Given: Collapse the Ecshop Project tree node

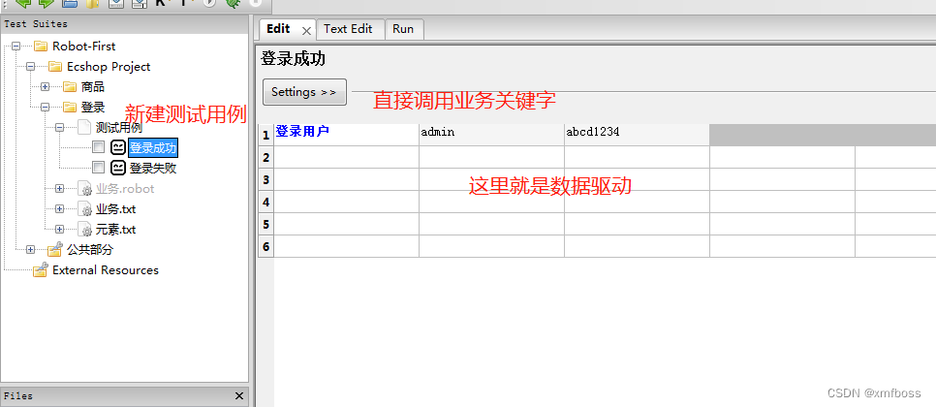Looking at the screenshot, I should coord(30,67).
